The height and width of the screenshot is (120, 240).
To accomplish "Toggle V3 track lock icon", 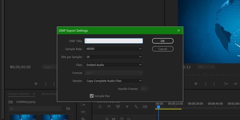I will (107, 119).
